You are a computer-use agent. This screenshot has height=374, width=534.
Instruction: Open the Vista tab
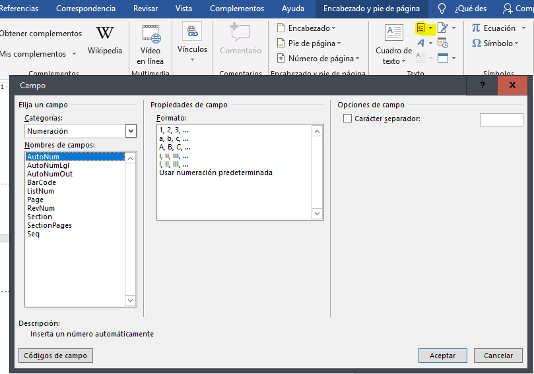184,9
